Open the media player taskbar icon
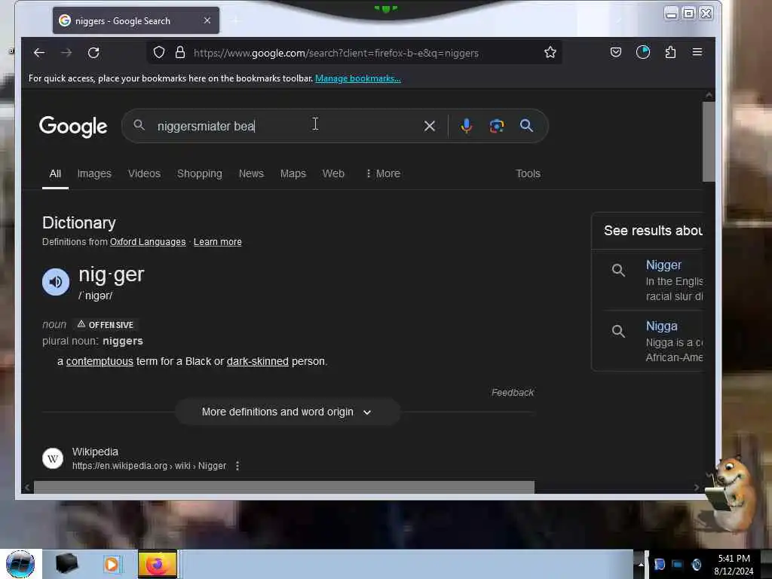Viewport: 772px width, 579px height. tap(112, 564)
